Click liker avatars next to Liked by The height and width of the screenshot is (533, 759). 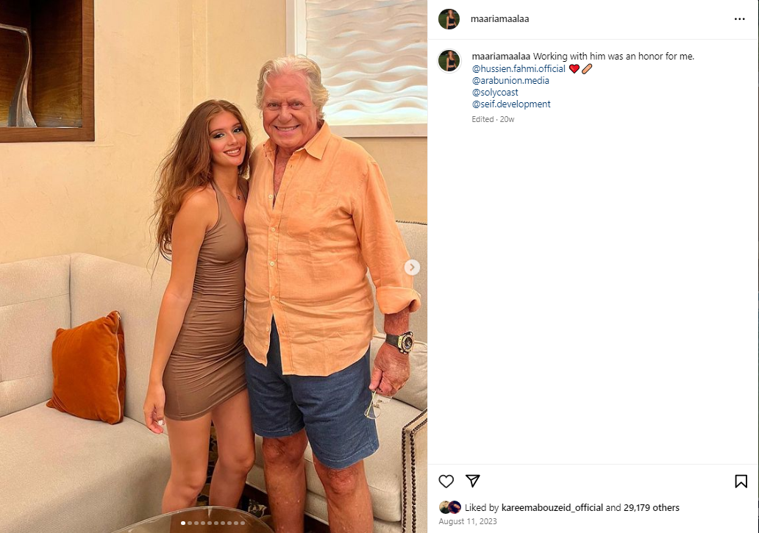coord(449,507)
